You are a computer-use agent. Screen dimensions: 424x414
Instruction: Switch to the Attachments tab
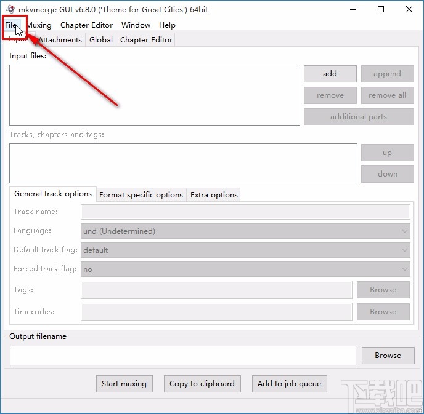coord(60,39)
